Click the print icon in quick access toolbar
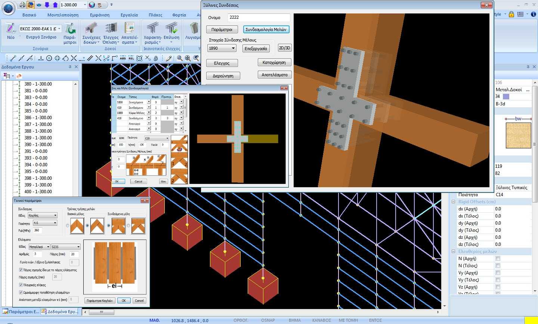 pyautogui.click(x=22, y=5)
